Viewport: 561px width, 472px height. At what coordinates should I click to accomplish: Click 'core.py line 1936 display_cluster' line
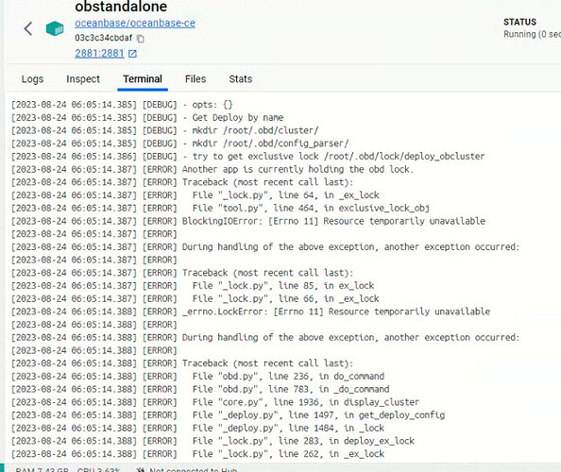click(x=215, y=402)
